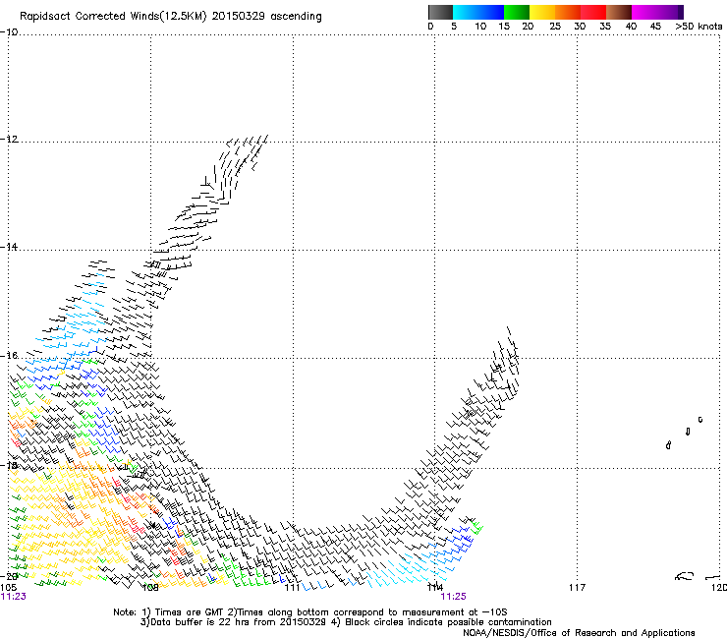
Task: Click the '-14' latitude axis label
Action: click(x=9, y=247)
